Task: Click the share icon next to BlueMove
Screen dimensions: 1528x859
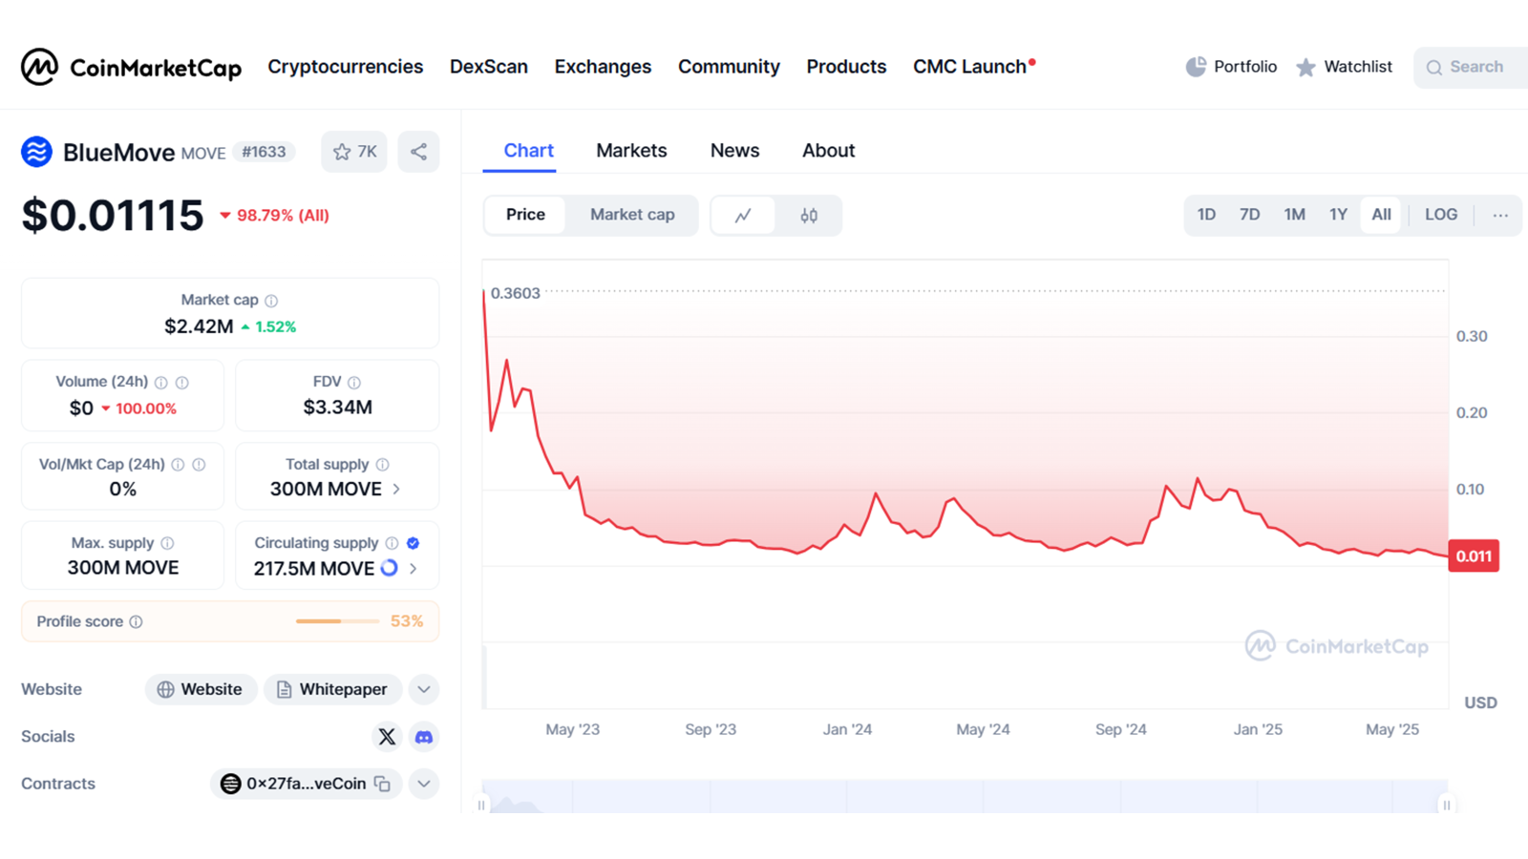Action: click(x=418, y=152)
